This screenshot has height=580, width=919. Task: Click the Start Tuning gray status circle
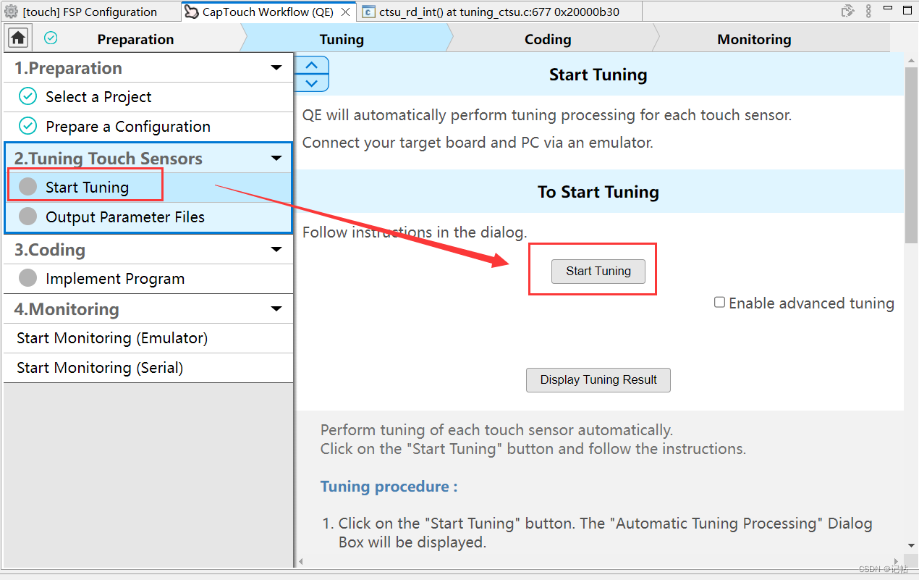pyautogui.click(x=27, y=187)
